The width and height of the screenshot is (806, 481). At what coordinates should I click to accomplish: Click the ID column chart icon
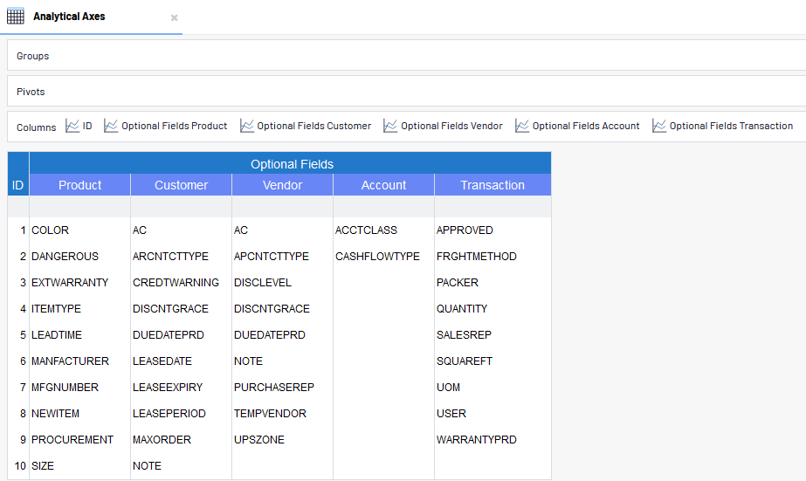point(72,126)
